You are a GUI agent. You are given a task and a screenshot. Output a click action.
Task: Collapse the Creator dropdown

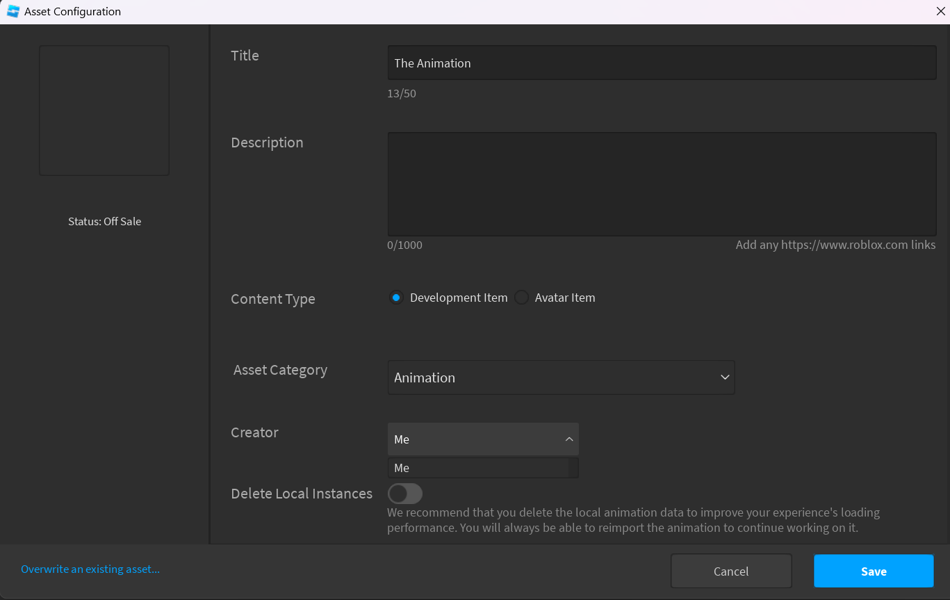point(483,439)
